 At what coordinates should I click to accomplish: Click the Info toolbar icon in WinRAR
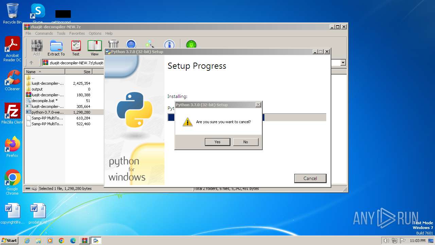[x=169, y=44]
